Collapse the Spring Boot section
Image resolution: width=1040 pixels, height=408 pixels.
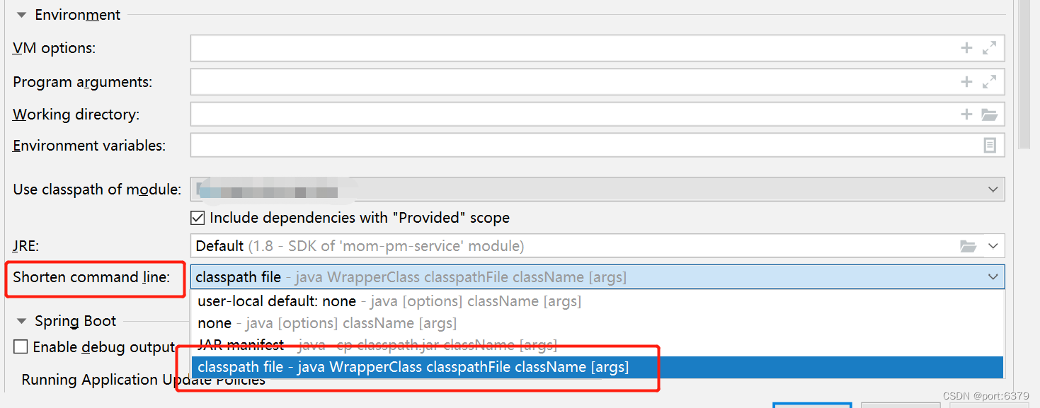(22, 320)
